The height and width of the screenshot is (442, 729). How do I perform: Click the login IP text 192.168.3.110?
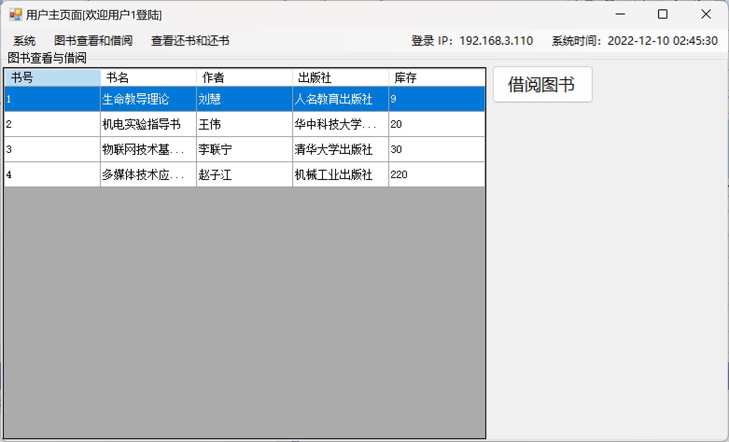pos(496,41)
